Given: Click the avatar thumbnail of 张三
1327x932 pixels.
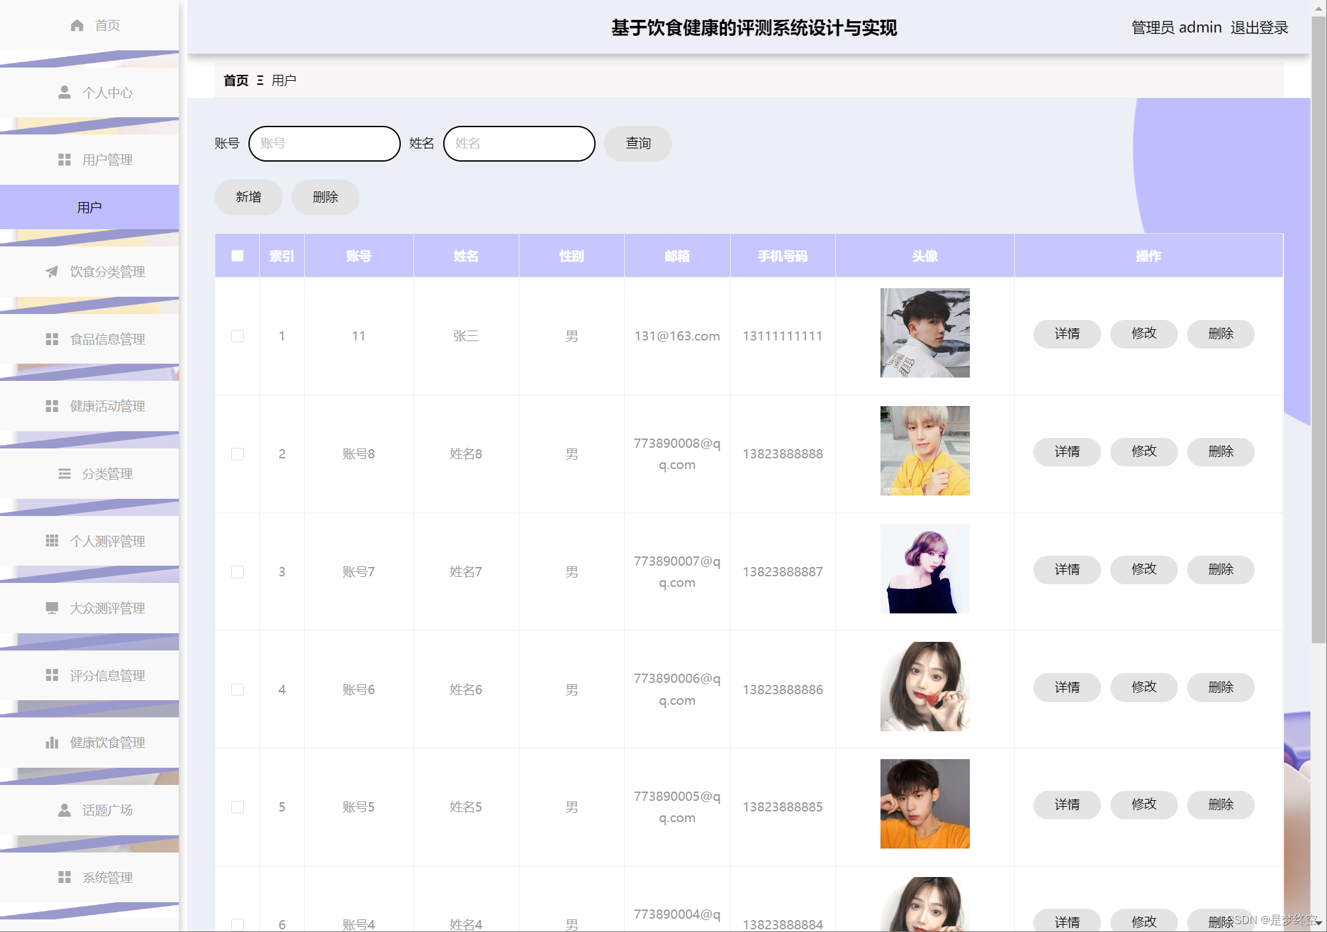Looking at the screenshot, I should click(925, 333).
